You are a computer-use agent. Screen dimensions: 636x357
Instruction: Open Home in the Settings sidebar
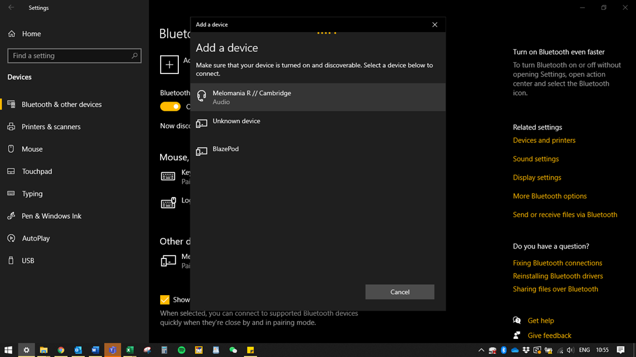click(31, 34)
